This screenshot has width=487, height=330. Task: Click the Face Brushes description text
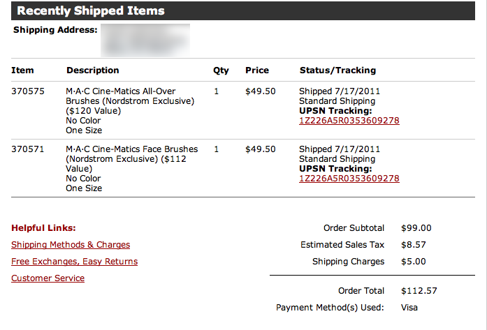pos(131,168)
